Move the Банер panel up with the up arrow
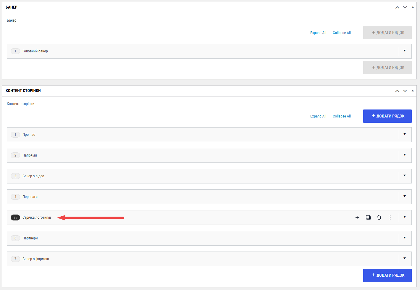 click(397, 7)
